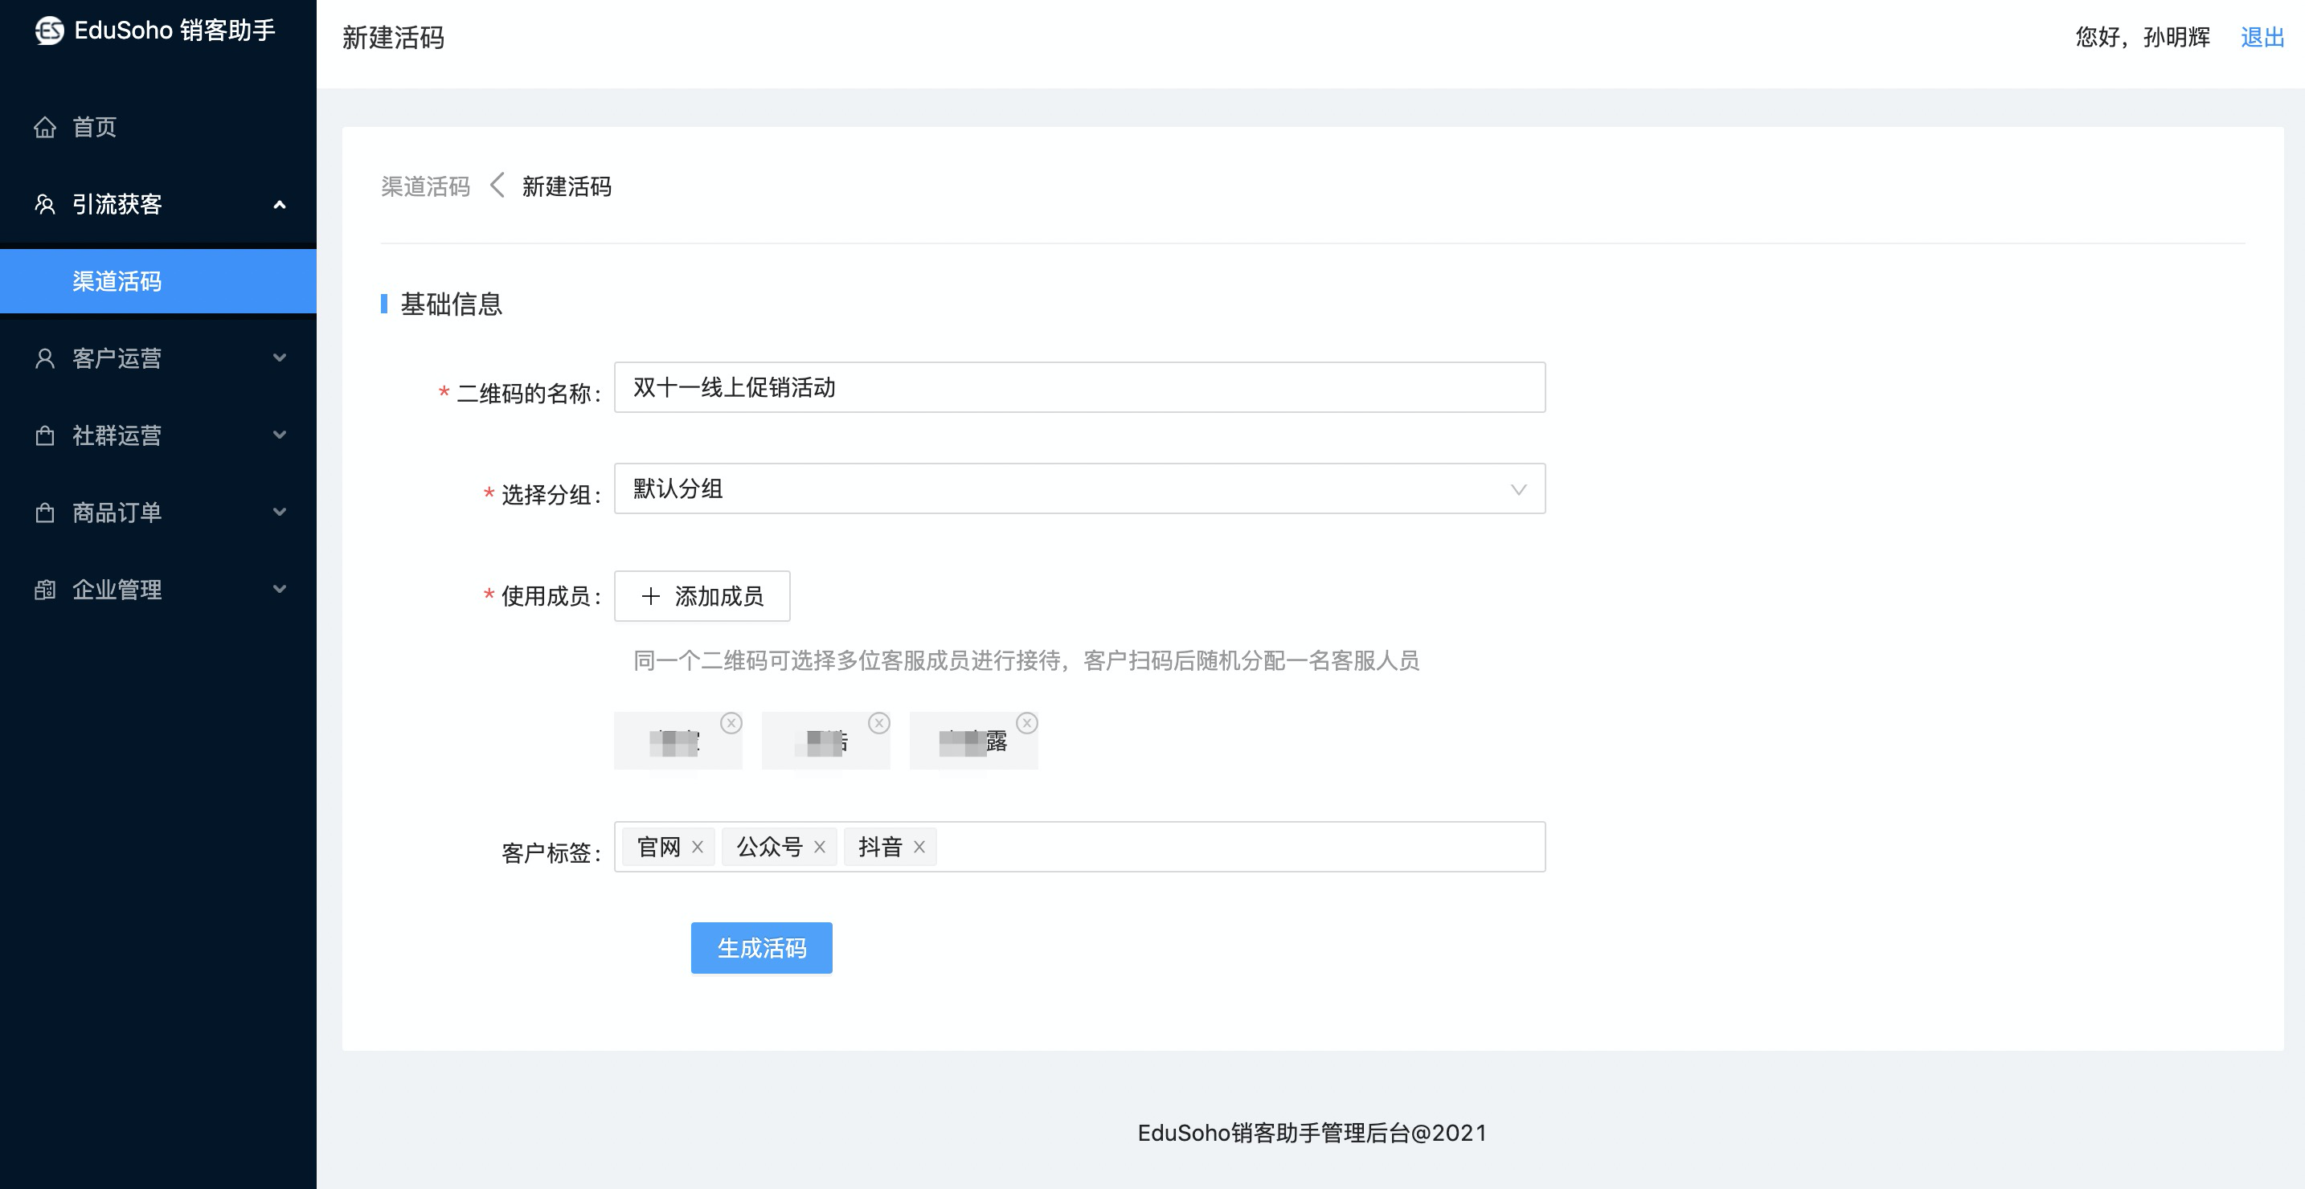Screen dimensions: 2305x1189
Task: Click the home icon beside 首页
Action: click(45, 127)
